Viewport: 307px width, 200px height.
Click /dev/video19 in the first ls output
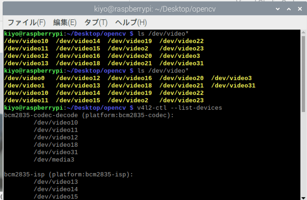click(130, 41)
